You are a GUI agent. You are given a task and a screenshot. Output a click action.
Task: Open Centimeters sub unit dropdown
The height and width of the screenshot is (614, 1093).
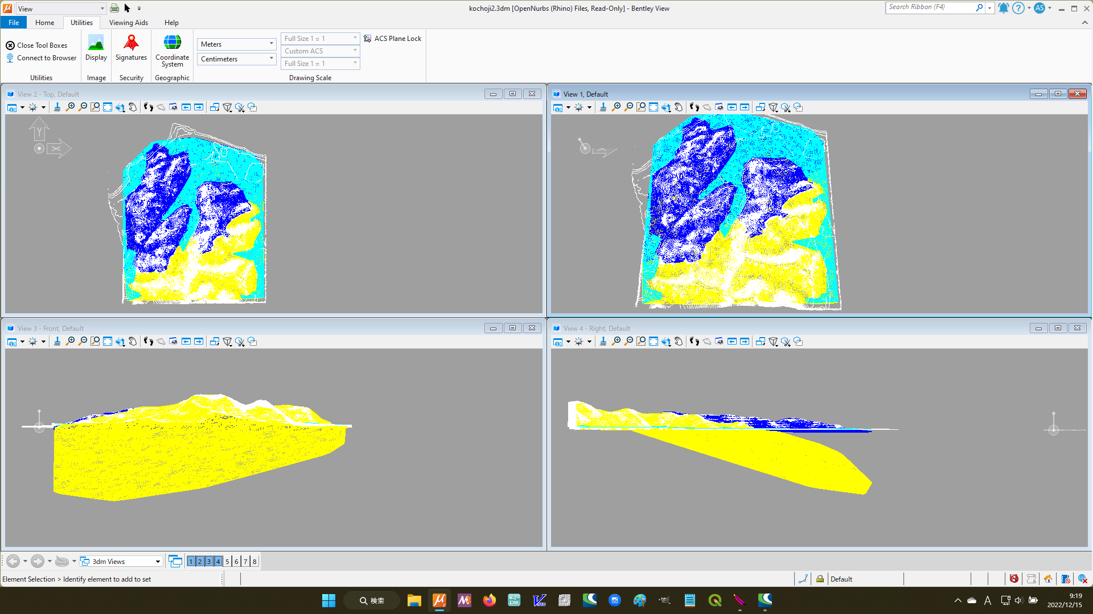click(x=236, y=59)
